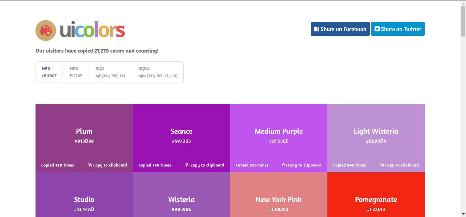The width and height of the screenshot is (466, 217).
Task: Select the RGBA color format option
Action: 158,72
